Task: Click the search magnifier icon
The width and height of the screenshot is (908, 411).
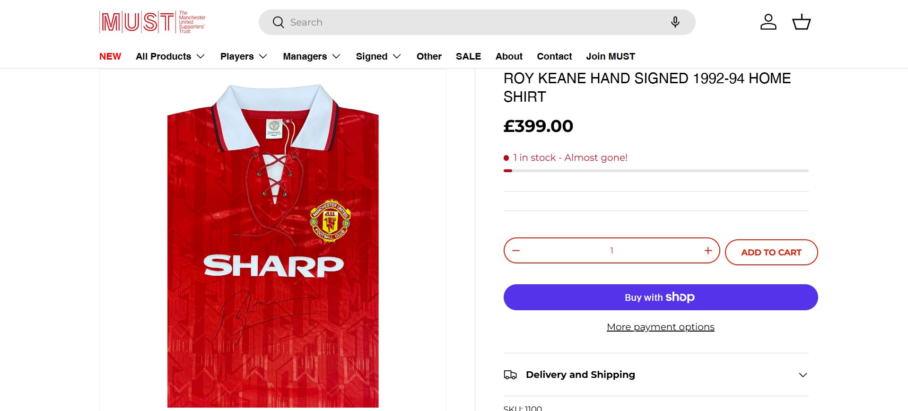Action: [x=278, y=22]
